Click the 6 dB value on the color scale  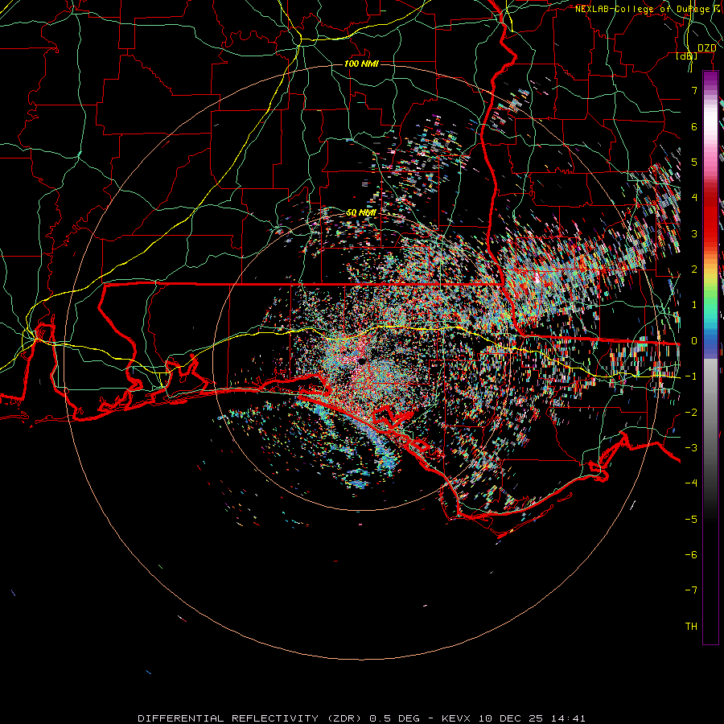tap(694, 126)
